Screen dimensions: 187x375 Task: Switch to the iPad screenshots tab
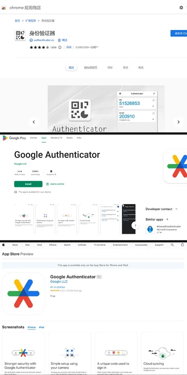pyautogui.click(x=42, y=327)
